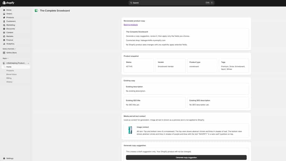Click the Connected shop line
286x161 pixels.
pyautogui.click(x=146, y=40)
